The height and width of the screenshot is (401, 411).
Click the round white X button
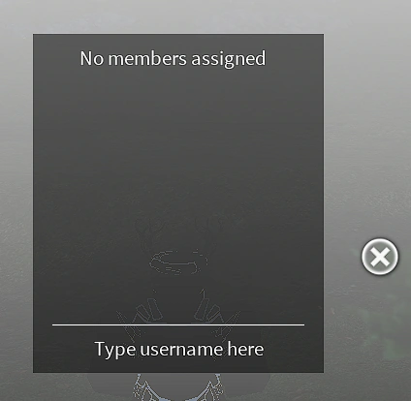tap(380, 257)
